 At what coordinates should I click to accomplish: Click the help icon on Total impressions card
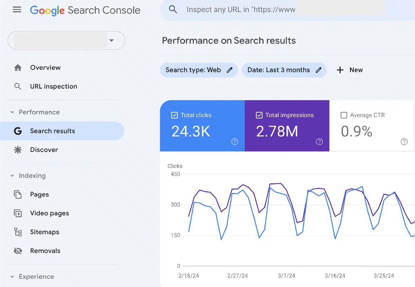[x=320, y=142]
